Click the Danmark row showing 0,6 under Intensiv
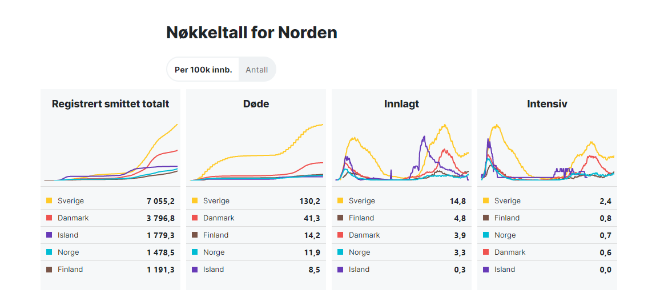Screen dimensions: 656x301 point(547,252)
